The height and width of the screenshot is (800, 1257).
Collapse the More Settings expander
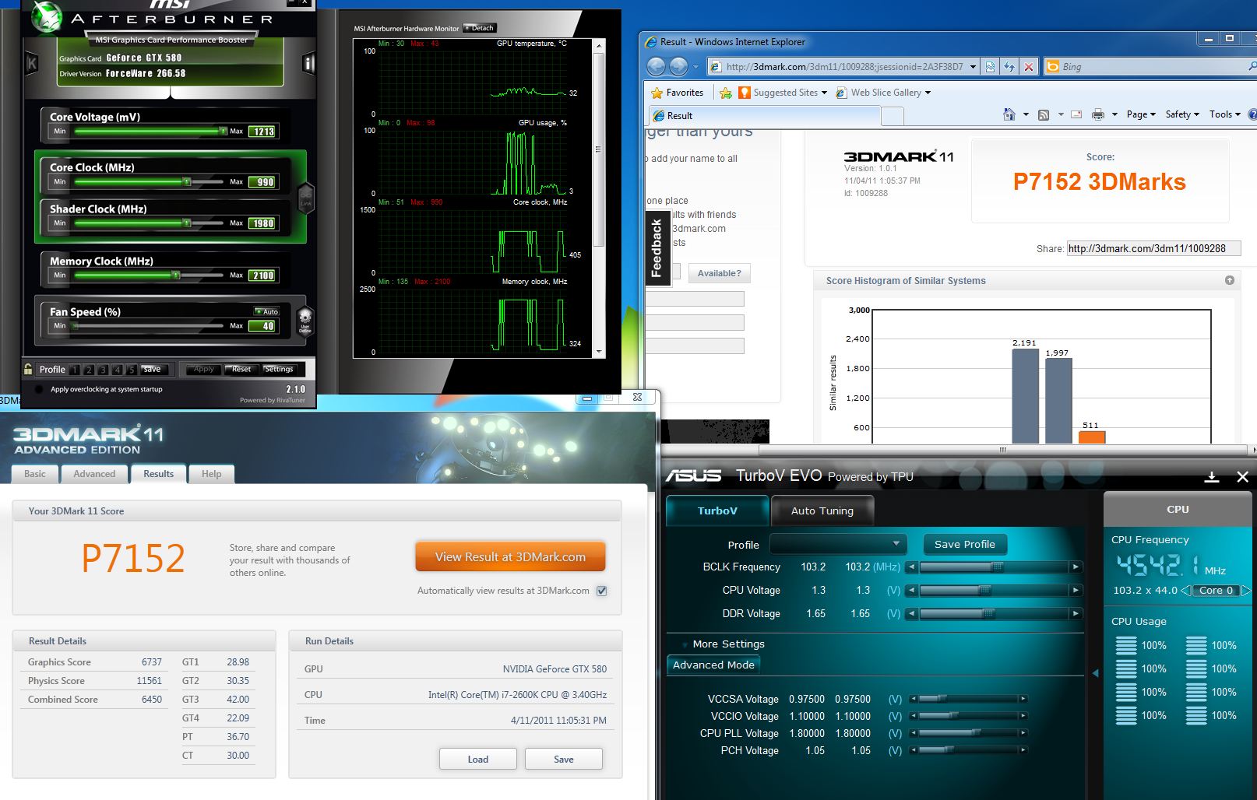click(x=685, y=644)
